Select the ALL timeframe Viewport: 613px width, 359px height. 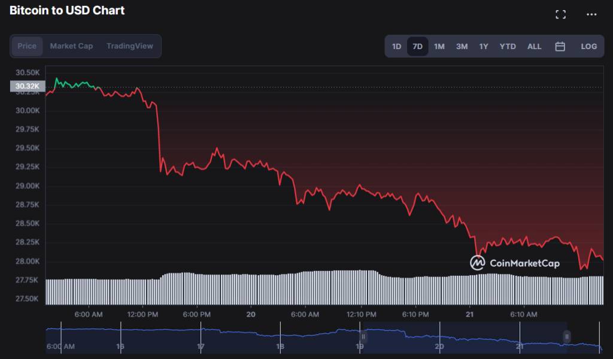533,46
